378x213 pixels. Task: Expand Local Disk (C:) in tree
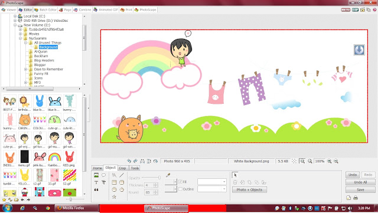[x=15, y=16]
